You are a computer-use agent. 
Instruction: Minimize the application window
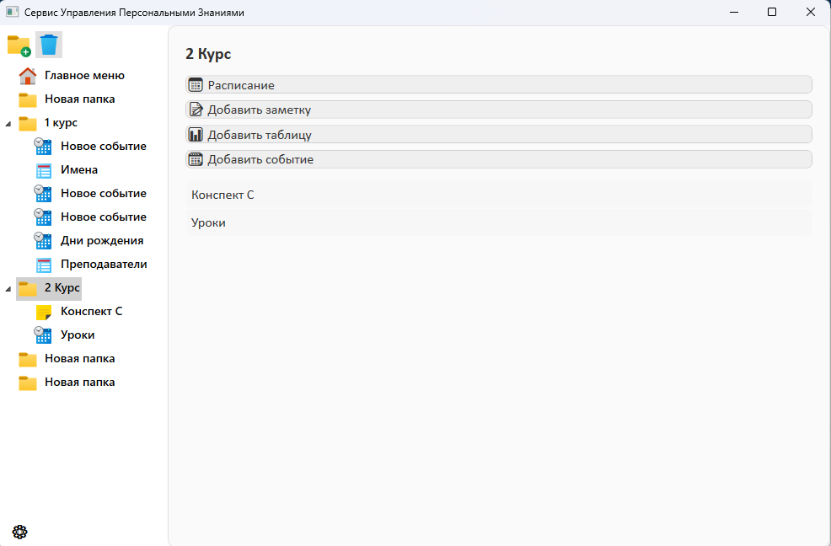point(734,12)
